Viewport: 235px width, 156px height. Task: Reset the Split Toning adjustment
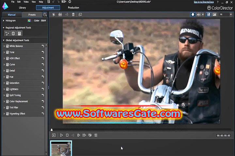(43, 95)
